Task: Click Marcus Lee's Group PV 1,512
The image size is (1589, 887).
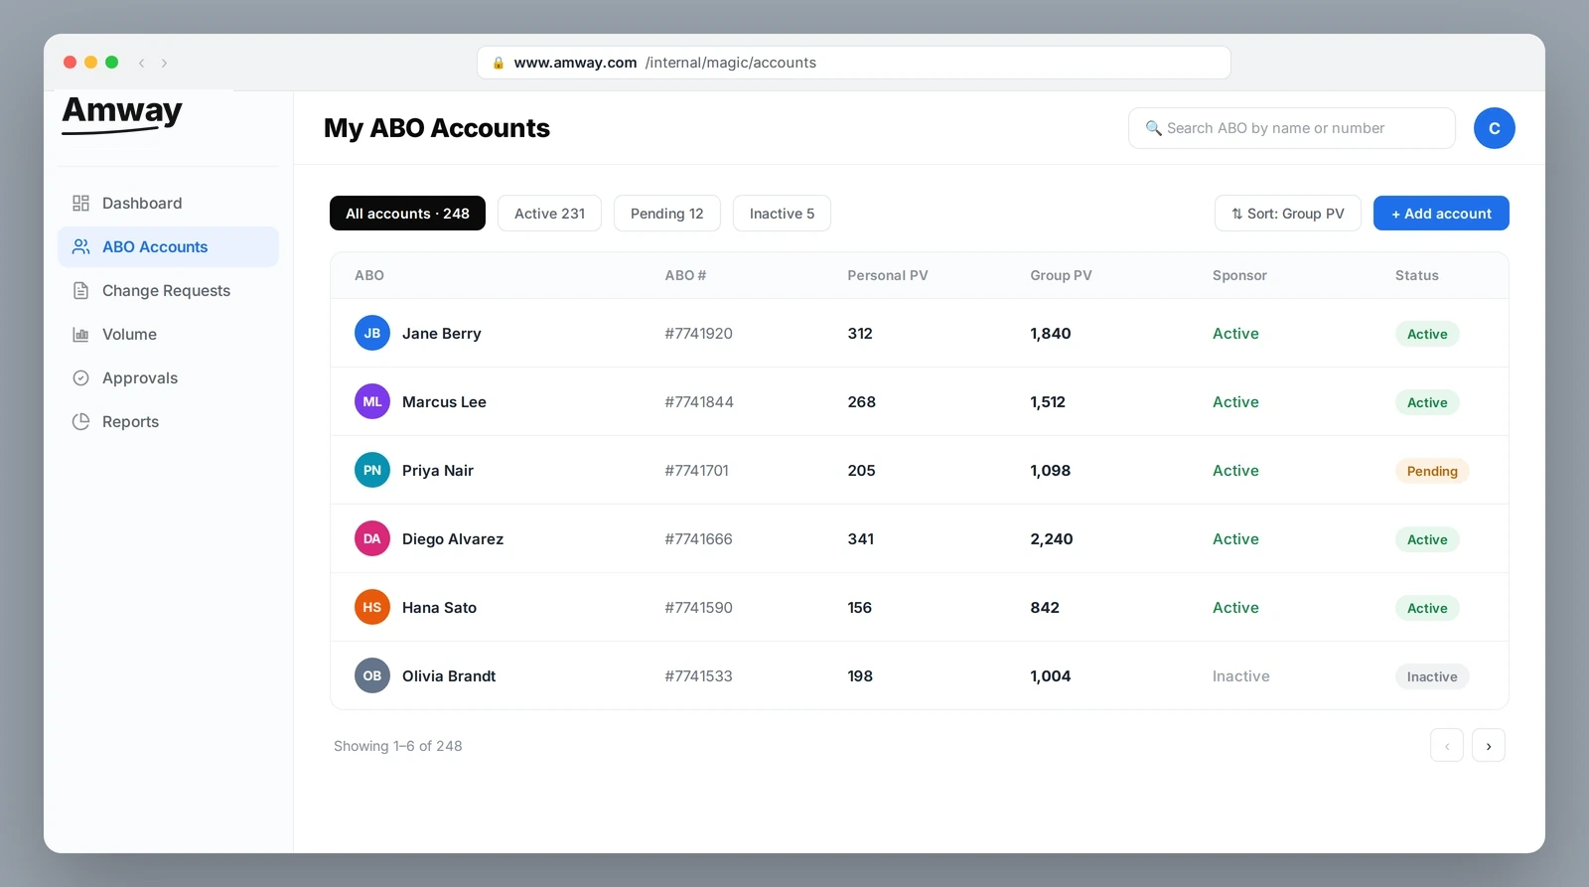Action: click(x=1048, y=402)
